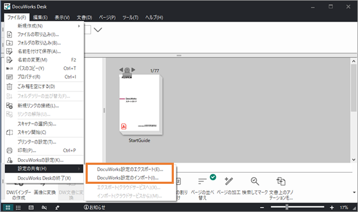
Task: Choose DocuWorks Deskの終了(X)
Action: pyautogui.click(x=44, y=178)
